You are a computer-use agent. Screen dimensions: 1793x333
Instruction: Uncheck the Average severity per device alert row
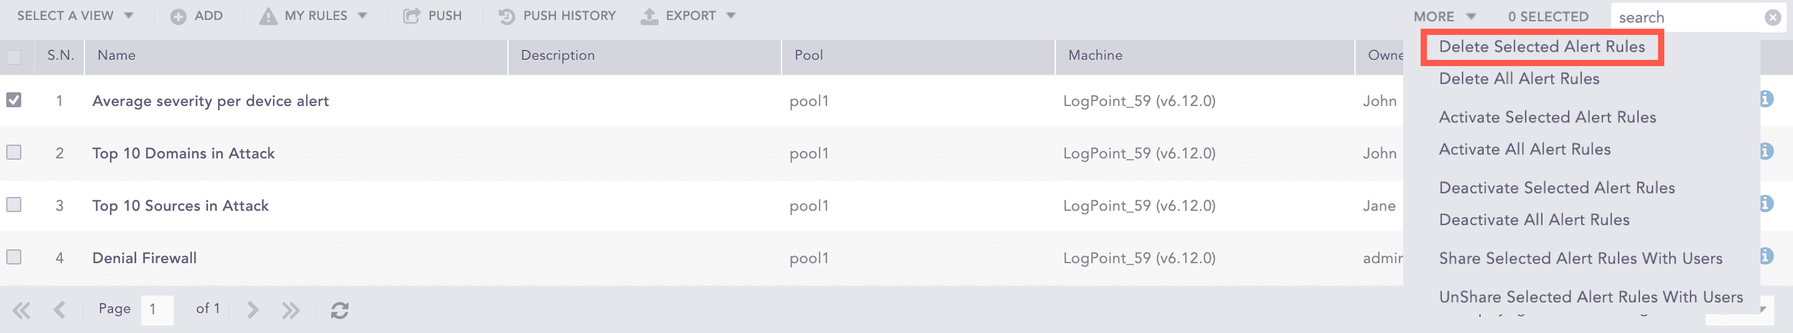[14, 100]
